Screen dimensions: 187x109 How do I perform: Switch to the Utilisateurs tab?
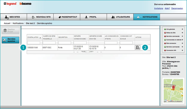pyautogui.click(x=120, y=17)
